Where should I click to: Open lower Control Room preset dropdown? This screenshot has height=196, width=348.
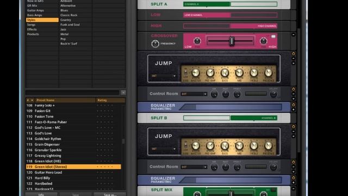point(194,167)
